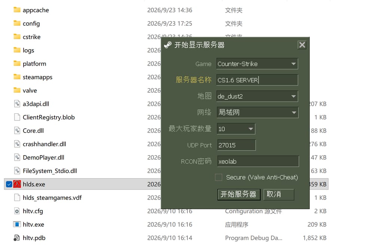Click the steamapps folder icon
Viewport: 383px width, 245px height.
click(17, 77)
